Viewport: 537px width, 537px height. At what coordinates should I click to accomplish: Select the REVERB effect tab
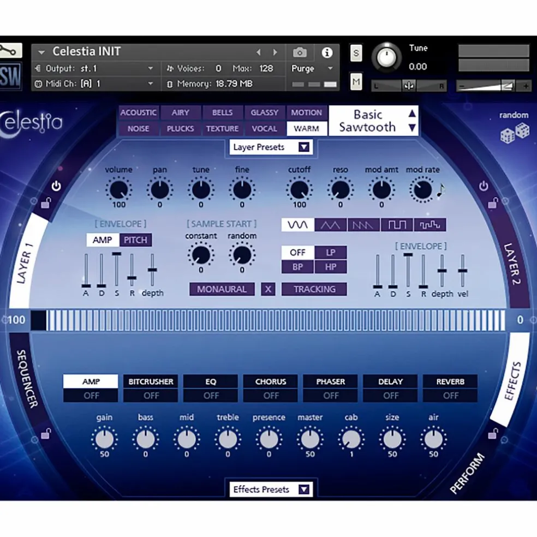tap(450, 381)
